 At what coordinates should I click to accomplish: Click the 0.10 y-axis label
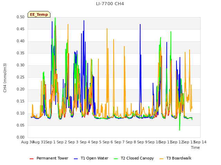click(x=21, y=113)
